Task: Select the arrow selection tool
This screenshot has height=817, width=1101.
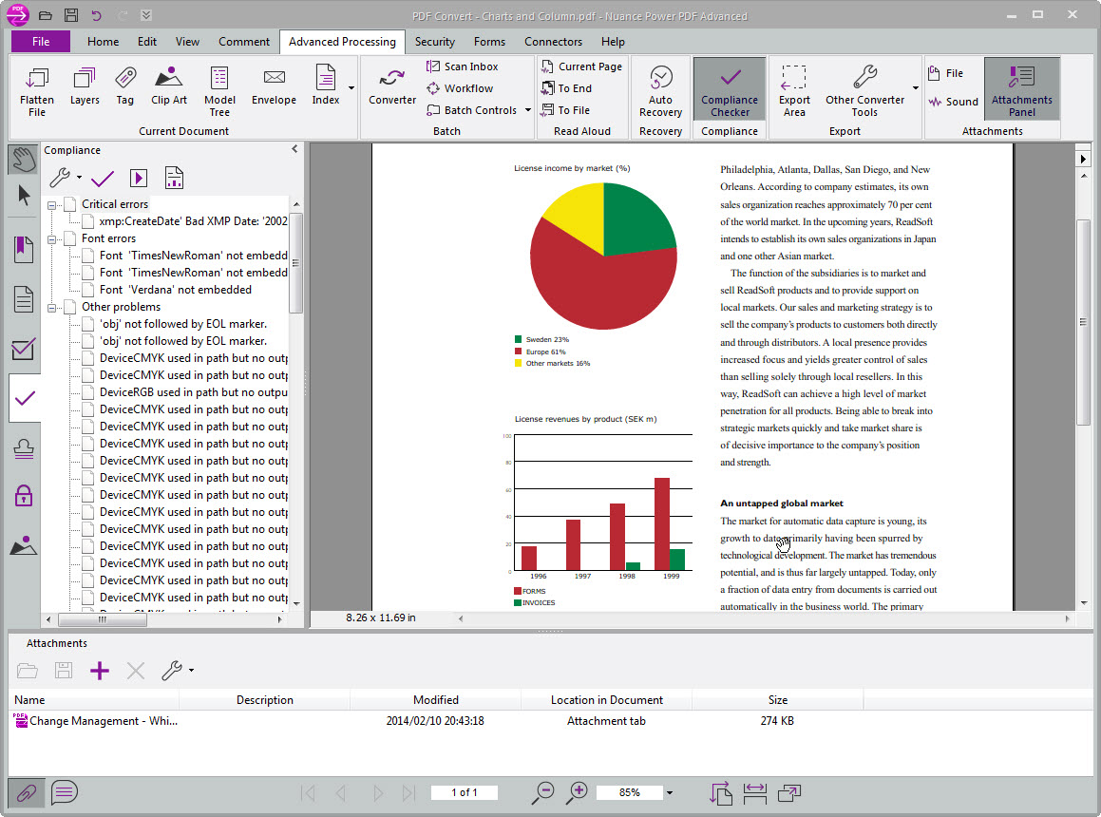Action: pyautogui.click(x=23, y=196)
